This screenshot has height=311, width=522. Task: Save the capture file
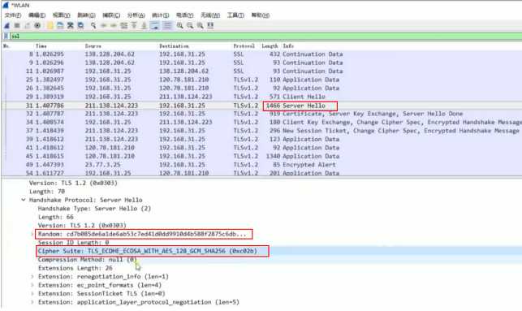coord(60,26)
